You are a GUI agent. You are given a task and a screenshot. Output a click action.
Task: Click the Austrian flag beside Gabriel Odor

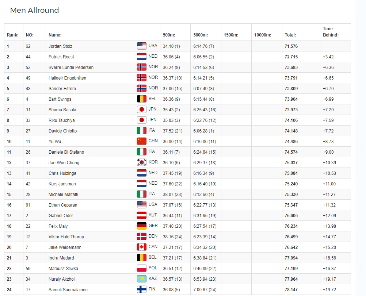point(141,215)
